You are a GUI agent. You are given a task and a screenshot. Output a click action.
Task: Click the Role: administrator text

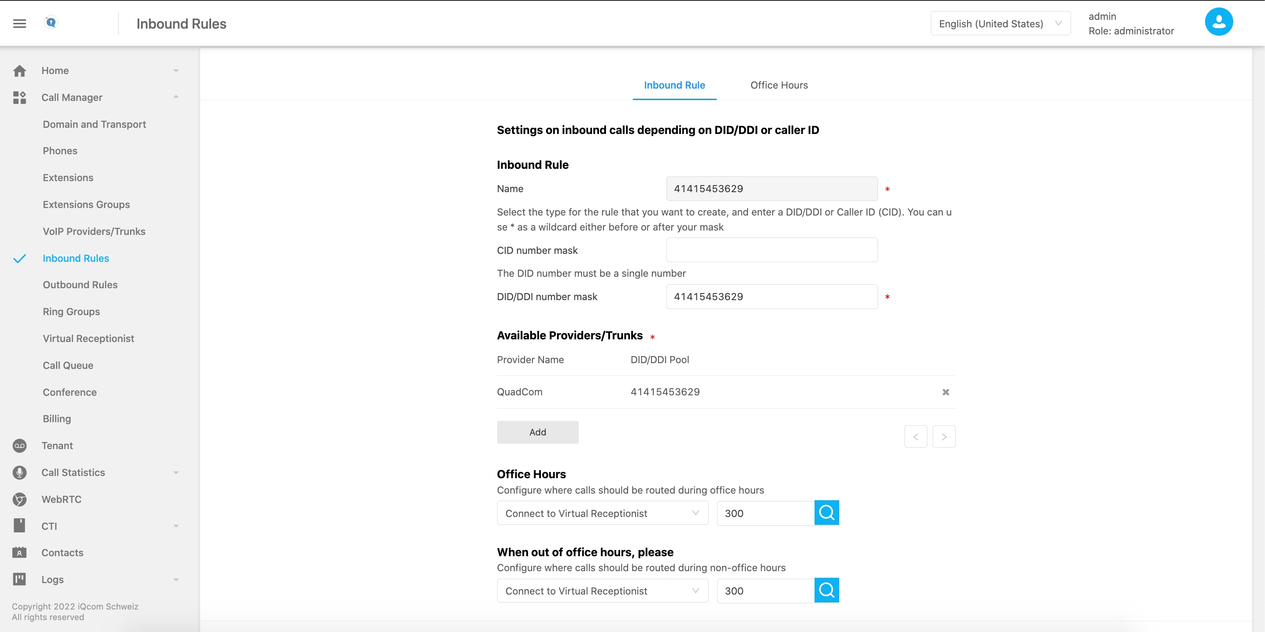1131,31
